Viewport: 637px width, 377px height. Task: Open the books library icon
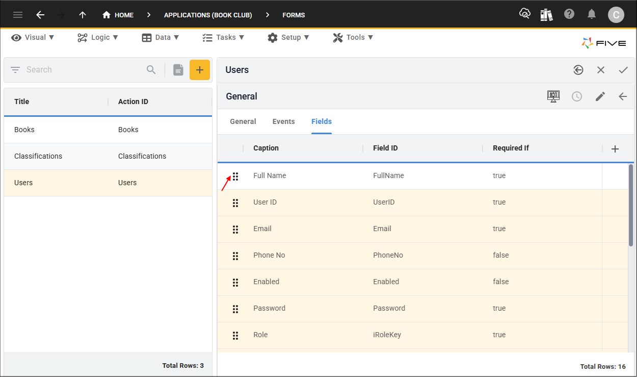547,14
